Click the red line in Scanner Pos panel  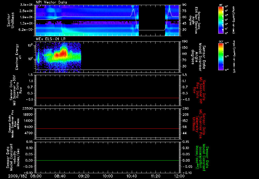pos(107,128)
